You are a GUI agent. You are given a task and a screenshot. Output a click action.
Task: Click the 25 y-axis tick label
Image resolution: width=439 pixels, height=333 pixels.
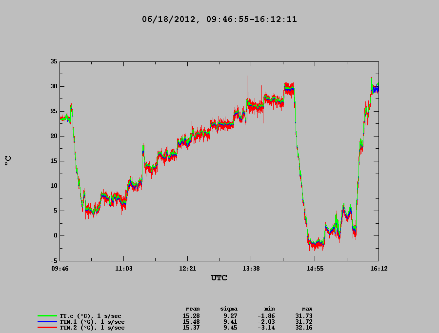[x=54, y=111]
